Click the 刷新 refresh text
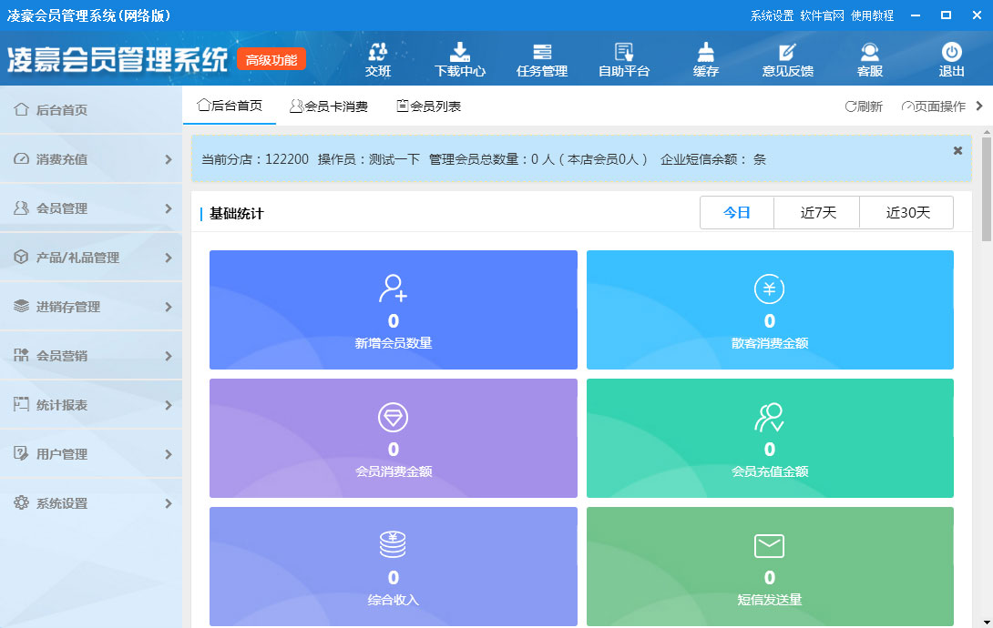This screenshot has width=993, height=628. pos(870,106)
